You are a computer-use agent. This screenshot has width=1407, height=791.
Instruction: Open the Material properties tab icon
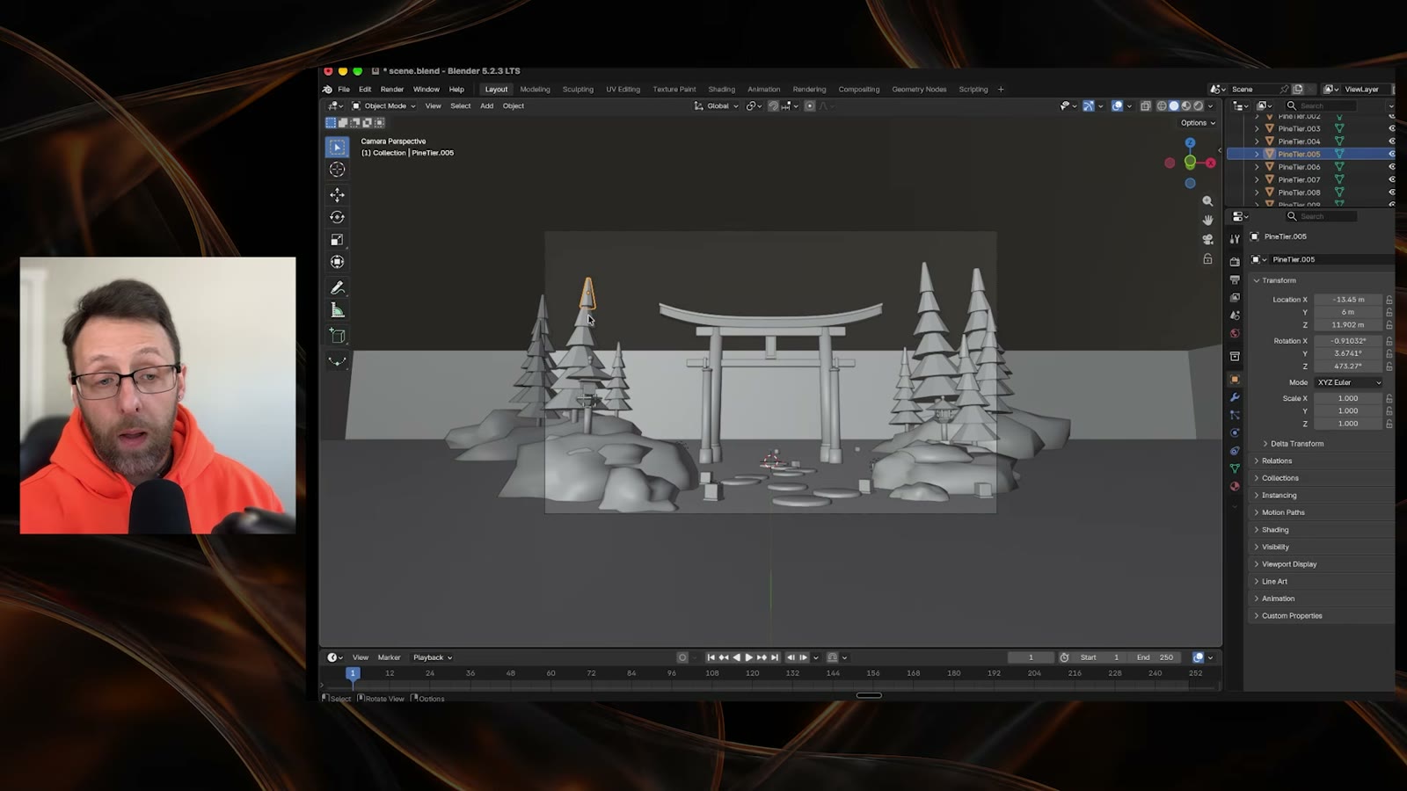point(1235,486)
